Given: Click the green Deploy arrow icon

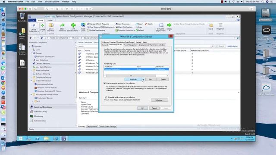Looking at the screenshot, I should coord(169,25).
